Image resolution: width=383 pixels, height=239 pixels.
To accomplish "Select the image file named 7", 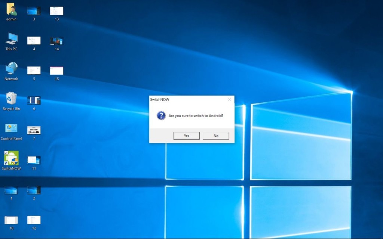I will click(x=34, y=130).
